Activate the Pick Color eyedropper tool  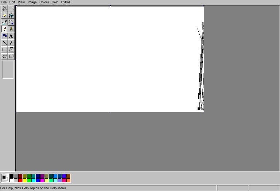point(4,22)
